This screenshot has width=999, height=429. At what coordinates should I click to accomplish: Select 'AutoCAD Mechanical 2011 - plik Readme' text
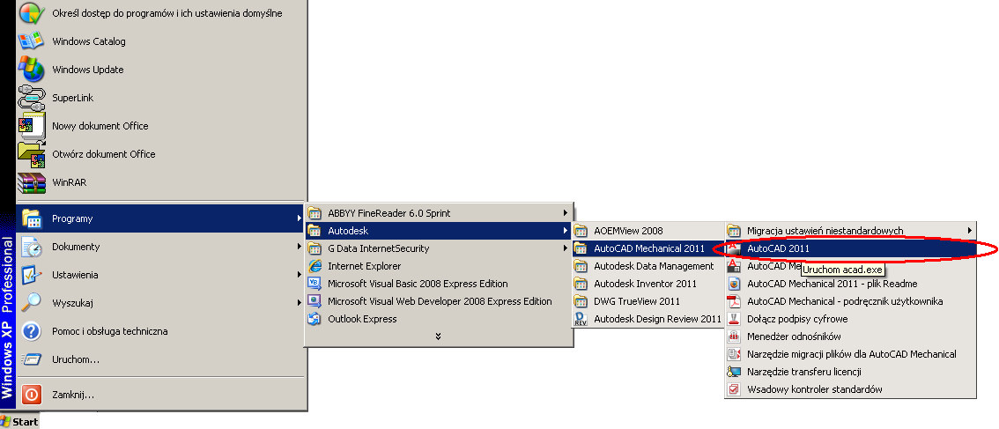pyautogui.click(x=832, y=284)
